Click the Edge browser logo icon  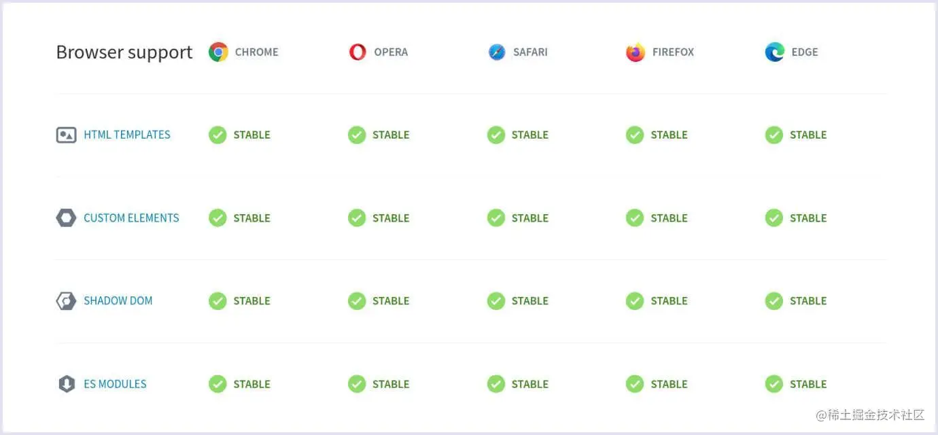click(775, 52)
